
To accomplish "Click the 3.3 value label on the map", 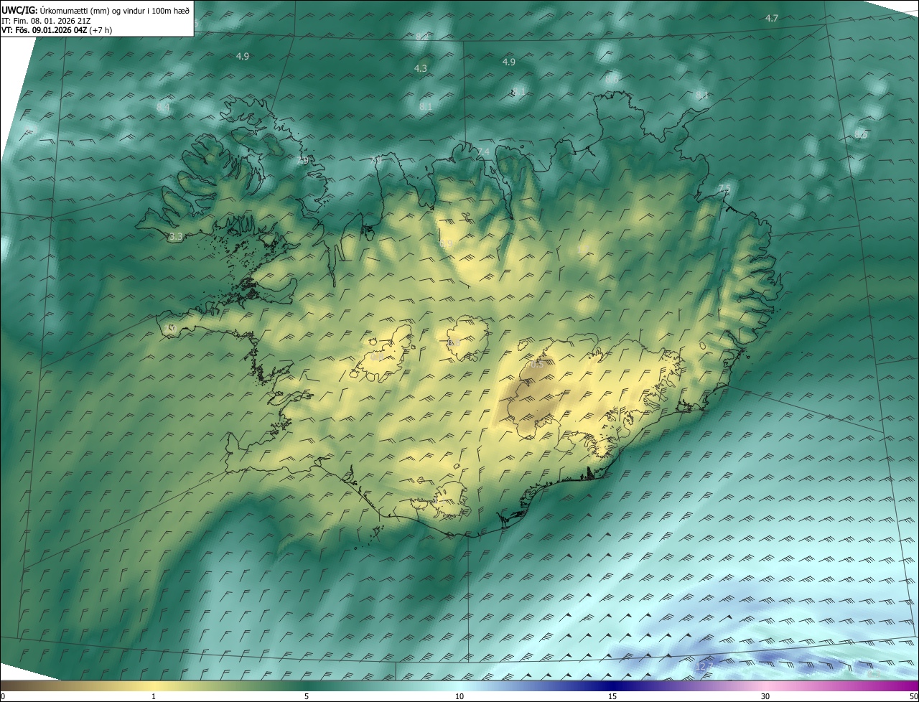I will coord(176,236).
